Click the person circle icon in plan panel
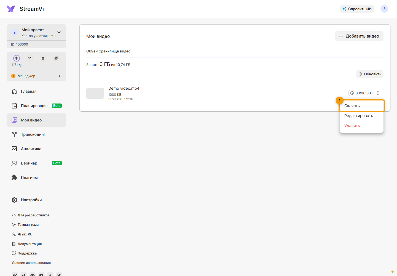 pos(43,58)
